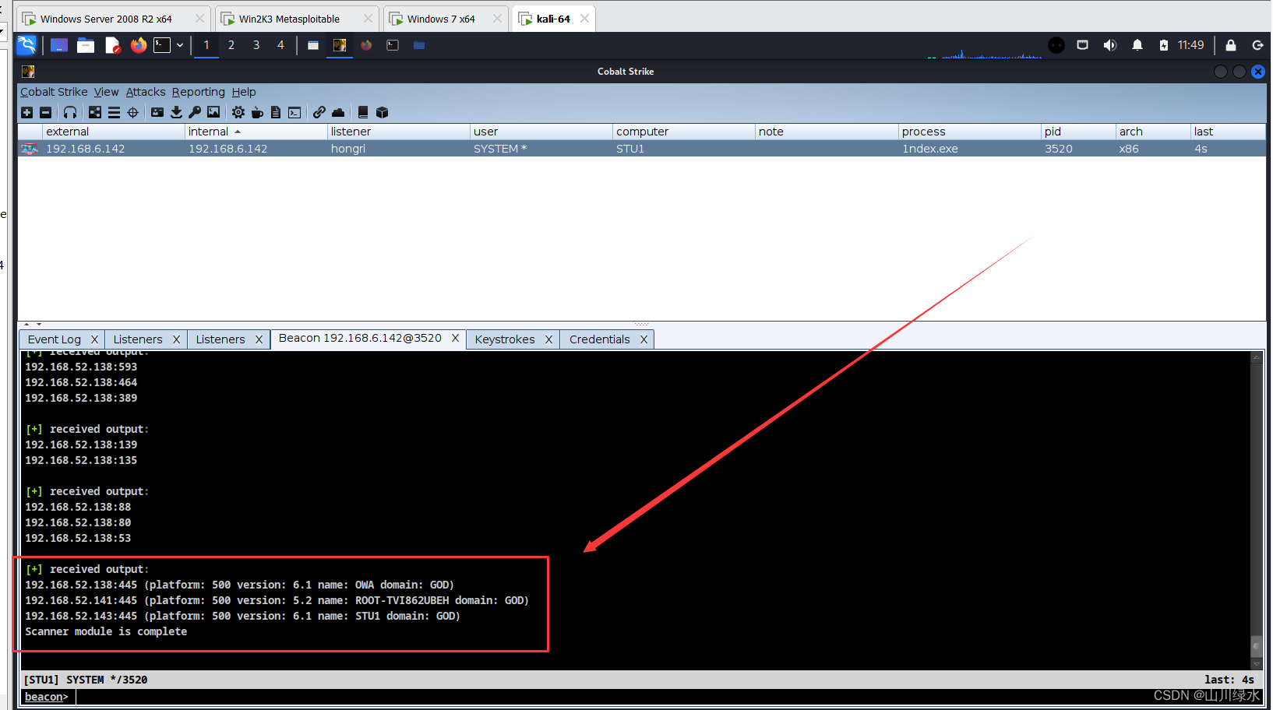Switch to the first Listeners tab
Viewport: 1273px width, 710px height.
click(x=138, y=339)
